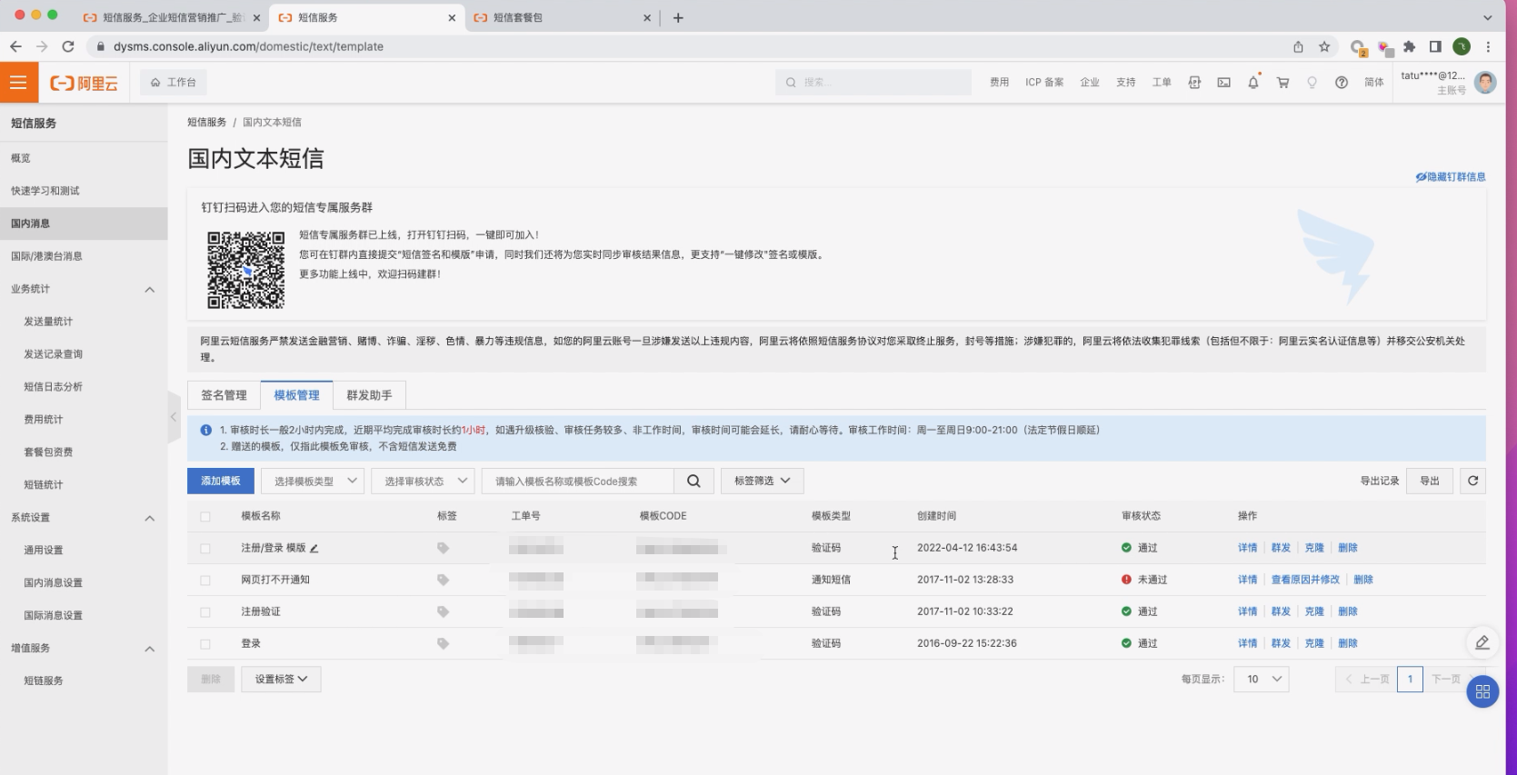This screenshot has height=775, width=1517.
Task: Open the floating edit feedback pencil icon
Action: point(1482,642)
